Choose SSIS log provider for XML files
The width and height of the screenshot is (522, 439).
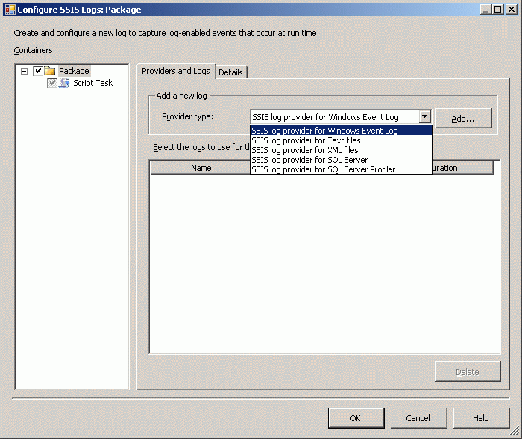[341, 150]
